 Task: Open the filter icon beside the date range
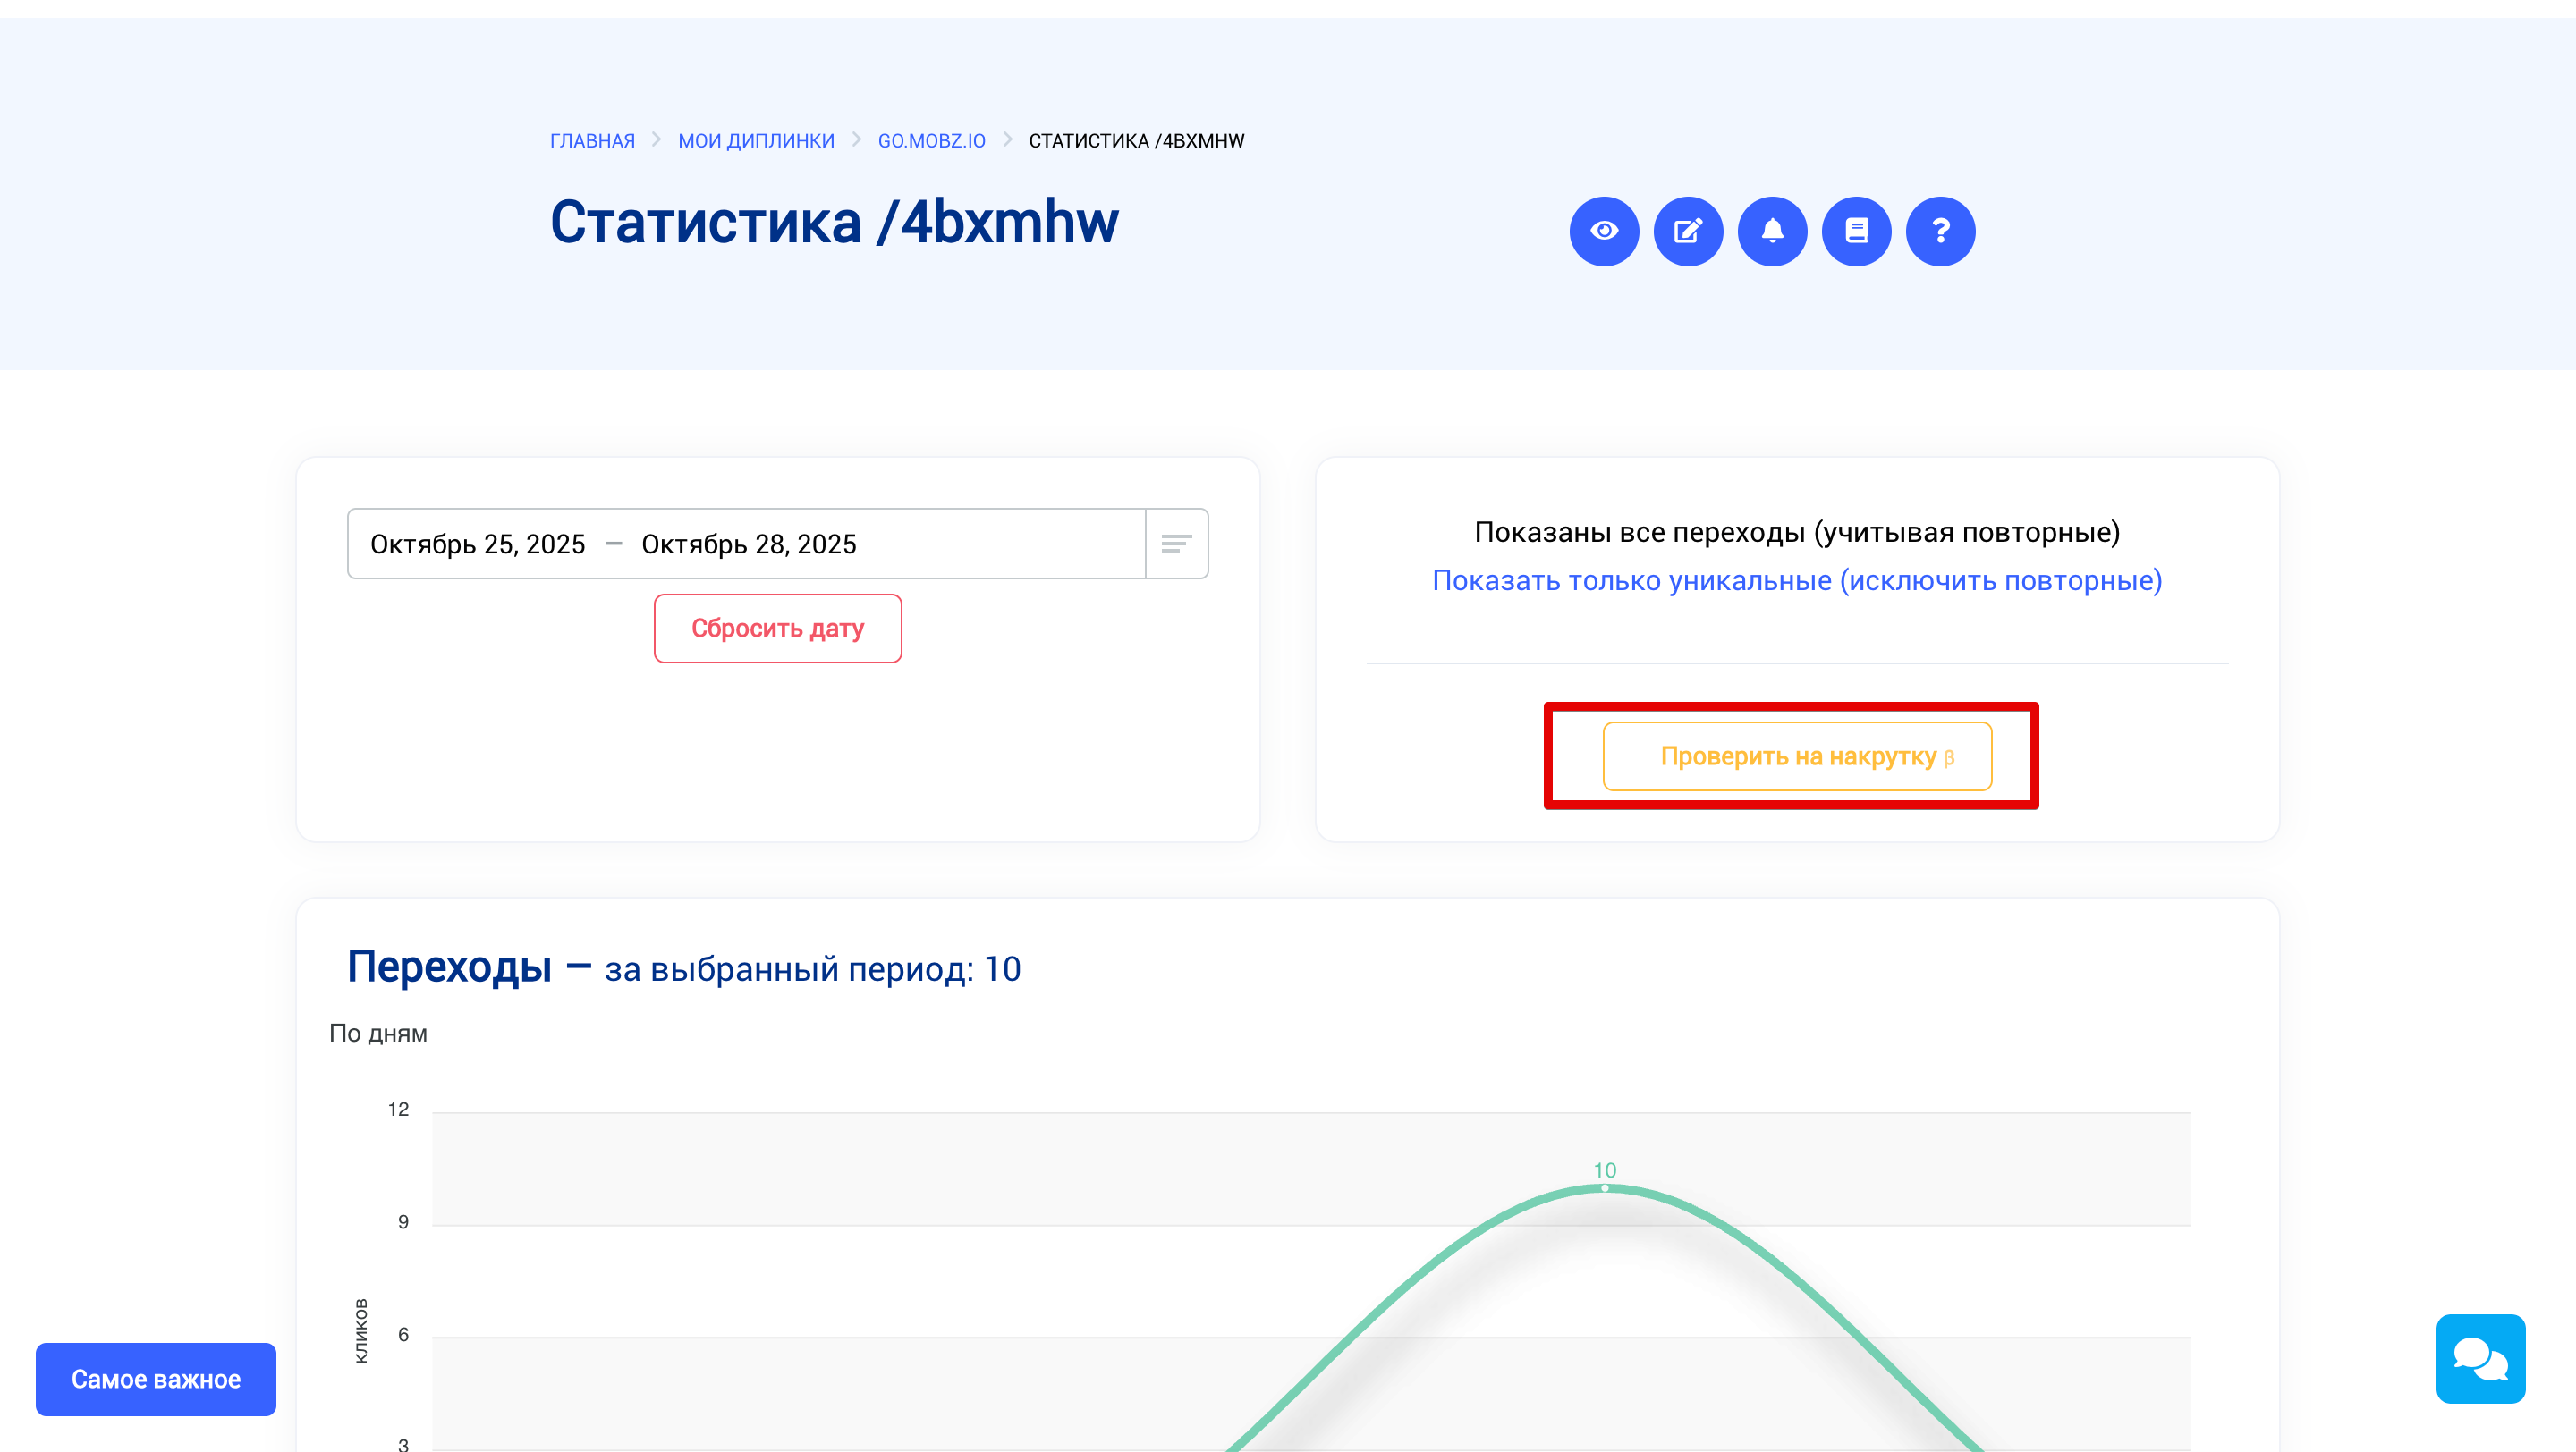pos(1177,544)
